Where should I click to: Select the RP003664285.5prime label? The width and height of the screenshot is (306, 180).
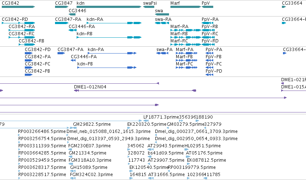(x=42, y=153)
